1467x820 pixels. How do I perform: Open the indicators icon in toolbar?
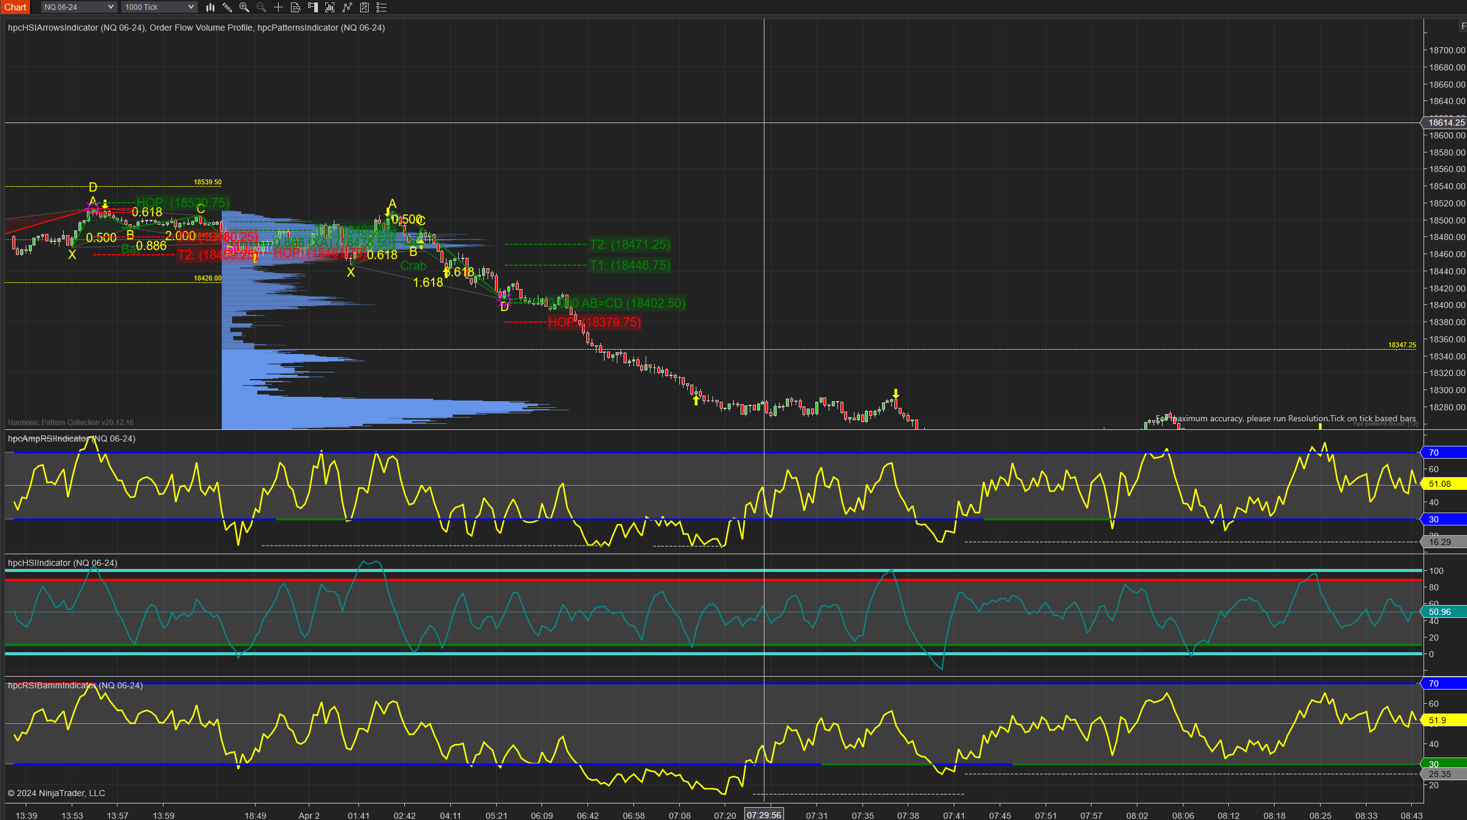pyautogui.click(x=330, y=7)
